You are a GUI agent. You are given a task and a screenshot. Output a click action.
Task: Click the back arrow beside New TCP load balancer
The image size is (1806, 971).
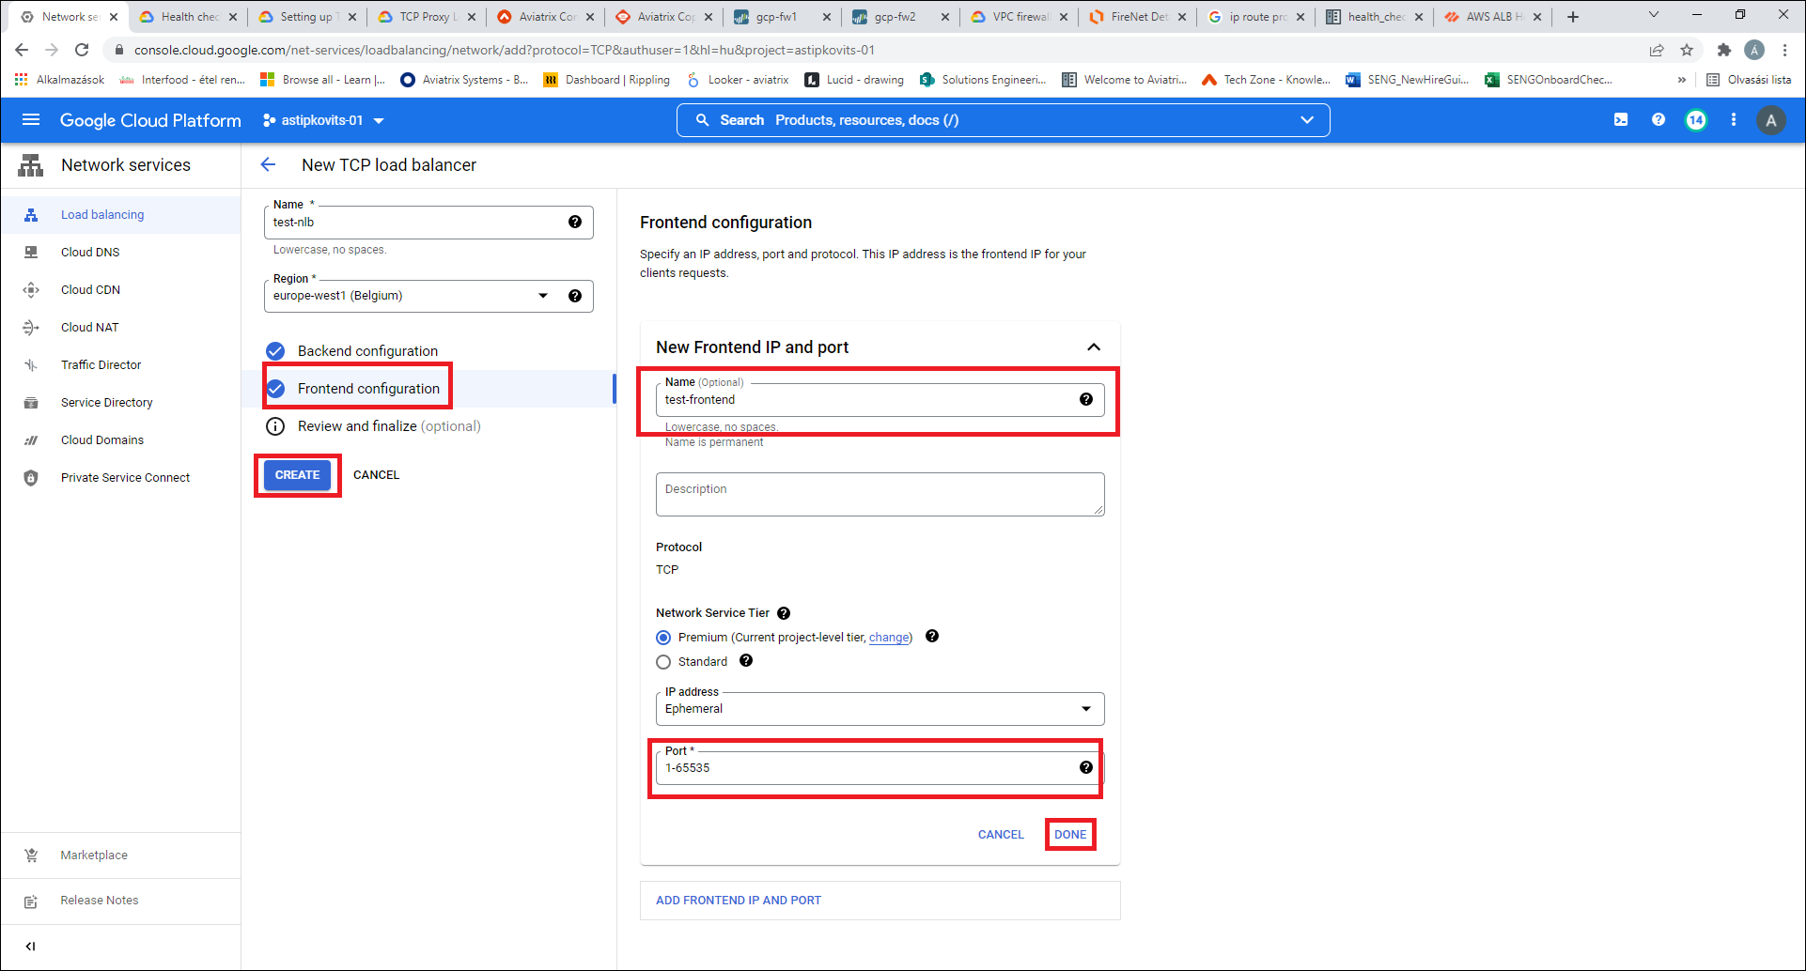(268, 165)
